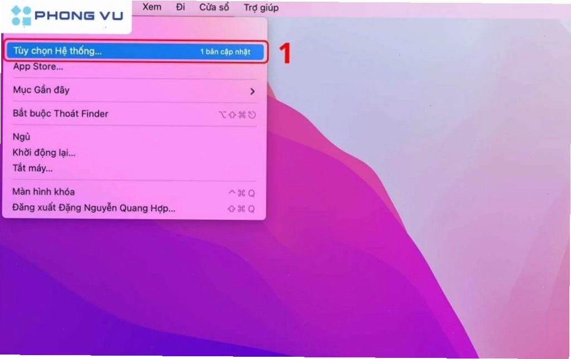This screenshot has height=359, width=571.
Task: Click the Mục Gần đây chevron arrow
Action: click(x=253, y=91)
